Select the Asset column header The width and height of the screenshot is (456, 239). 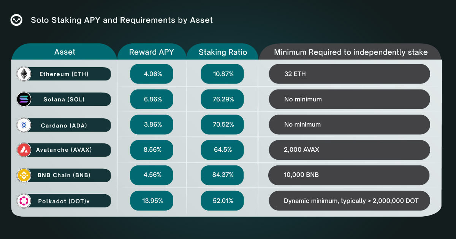pyautogui.click(x=65, y=52)
